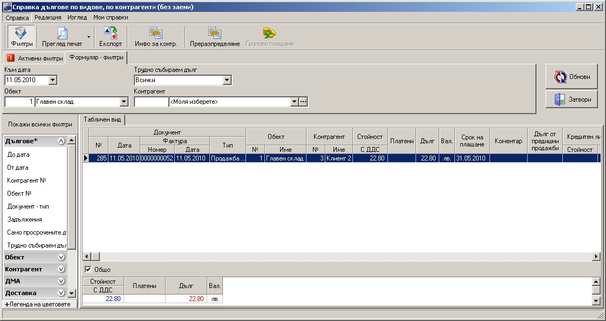
Task: Click the window system menu icon
Action: 7,7
